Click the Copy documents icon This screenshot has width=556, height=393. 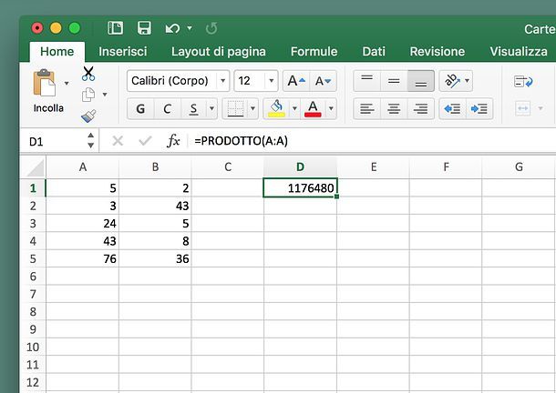click(88, 95)
